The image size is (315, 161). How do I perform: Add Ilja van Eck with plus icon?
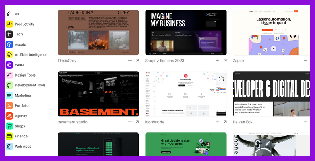tap(305, 122)
